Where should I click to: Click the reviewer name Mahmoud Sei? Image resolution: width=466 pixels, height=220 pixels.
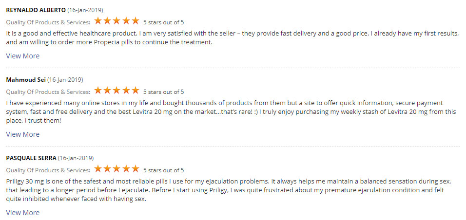pyautogui.click(x=25, y=79)
